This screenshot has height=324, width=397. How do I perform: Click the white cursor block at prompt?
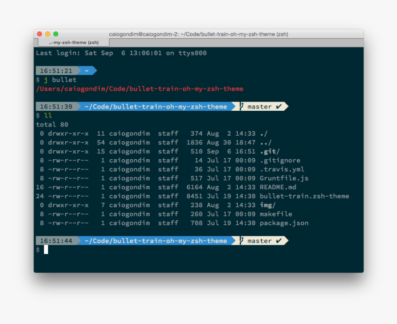click(x=46, y=250)
